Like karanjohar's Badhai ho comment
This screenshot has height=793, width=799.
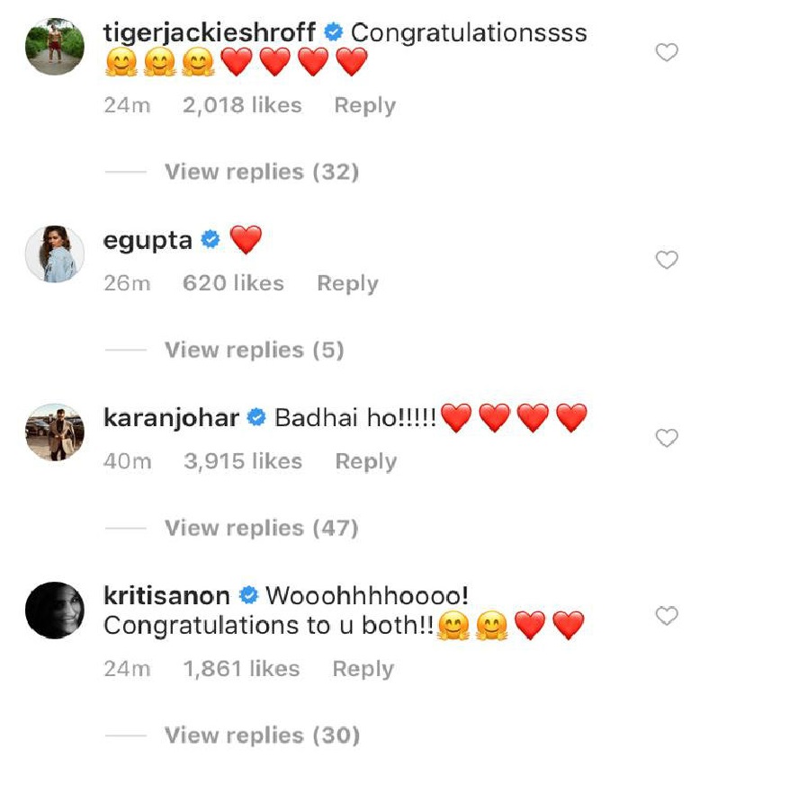[667, 438]
